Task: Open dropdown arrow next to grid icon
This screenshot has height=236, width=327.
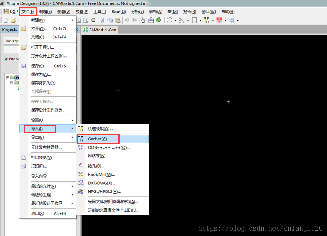Action: (238, 21)
